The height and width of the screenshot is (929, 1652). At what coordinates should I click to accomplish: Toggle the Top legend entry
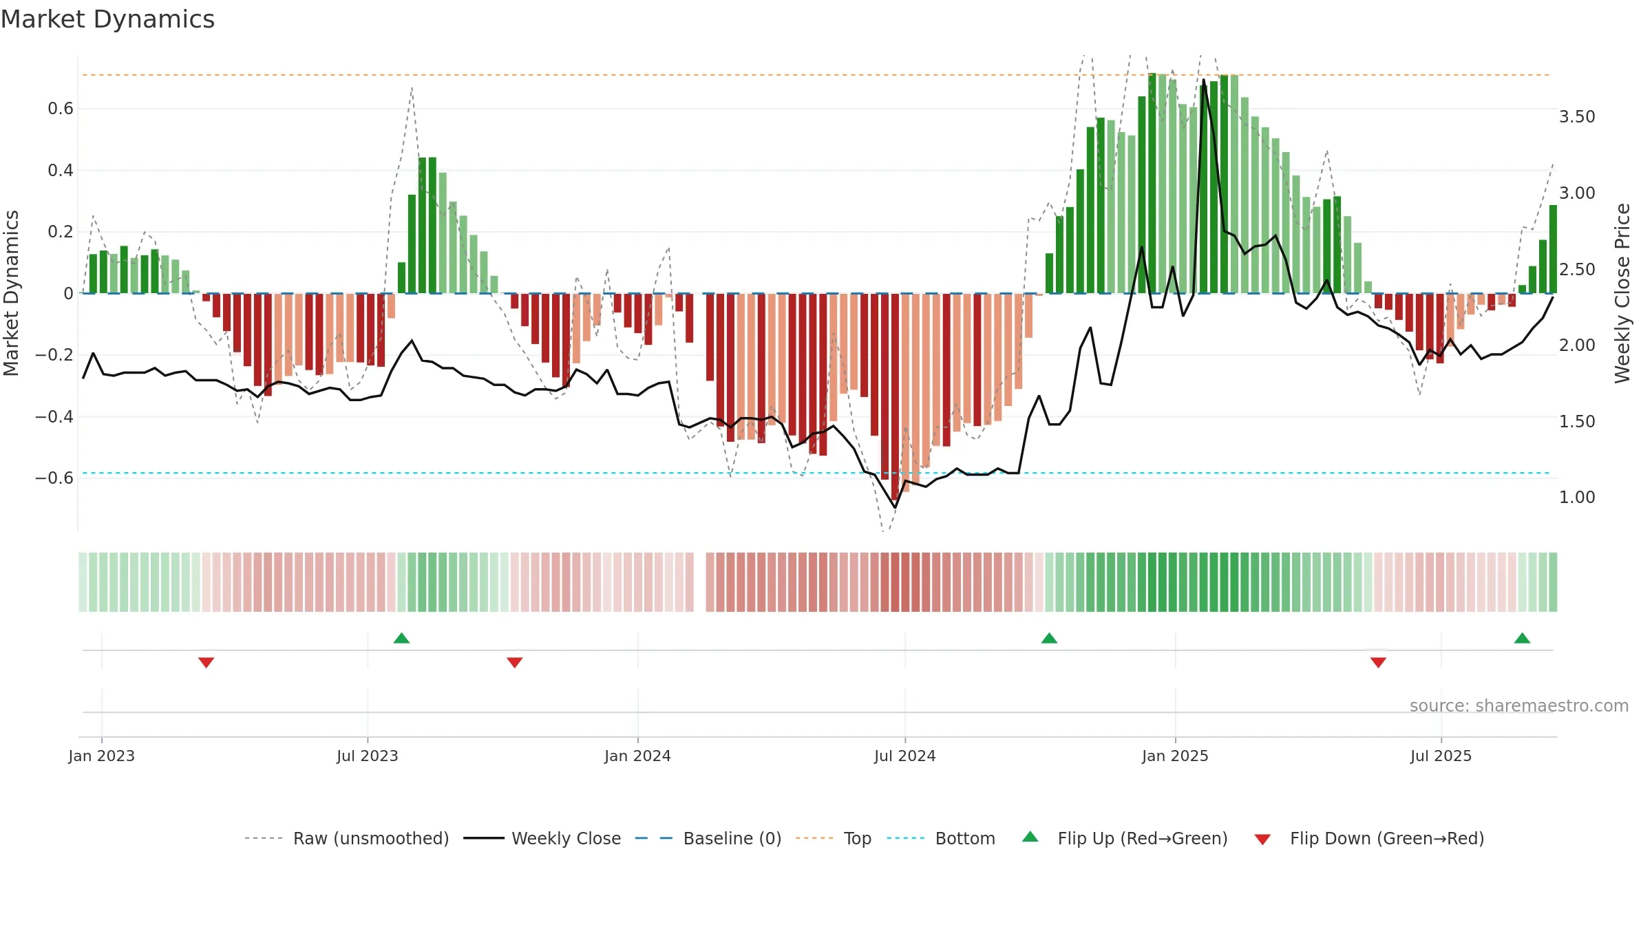click(834, 838)
